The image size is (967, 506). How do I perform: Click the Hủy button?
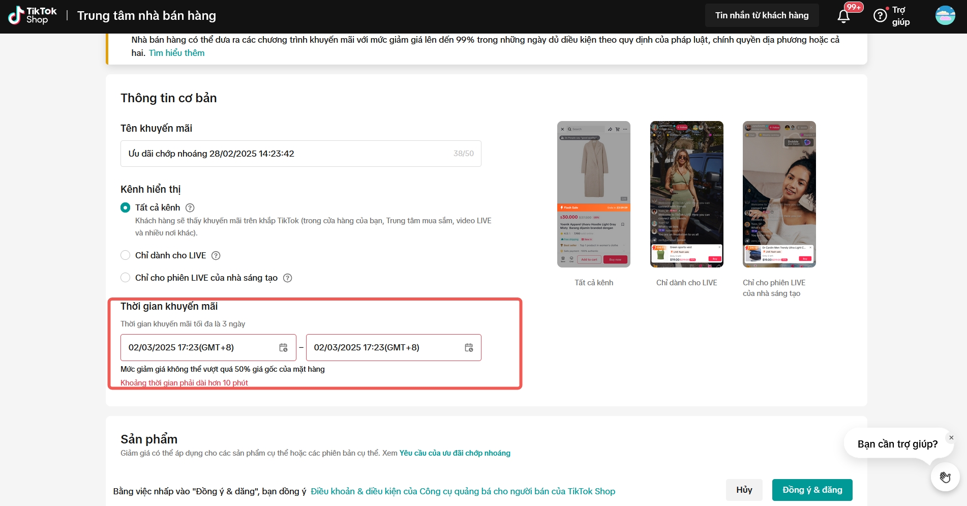pos(744,490)
